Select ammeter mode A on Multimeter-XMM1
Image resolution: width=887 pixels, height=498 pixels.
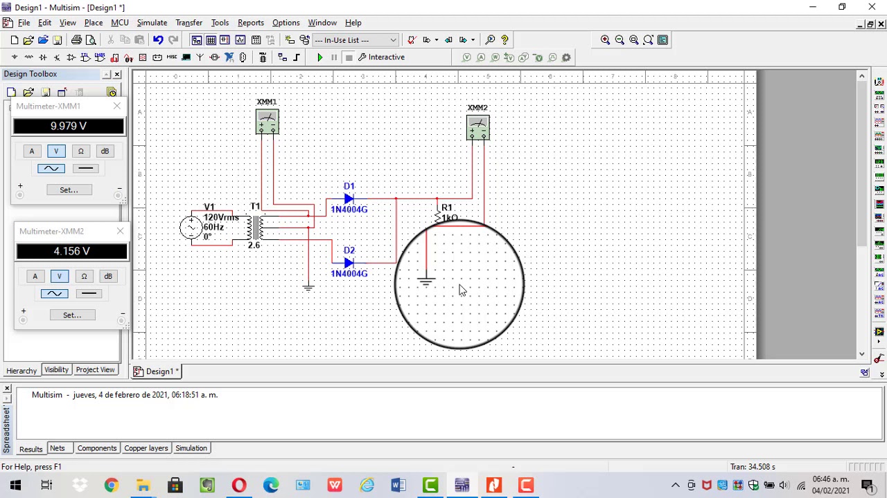pyautogui.click(x=31, y=151)
